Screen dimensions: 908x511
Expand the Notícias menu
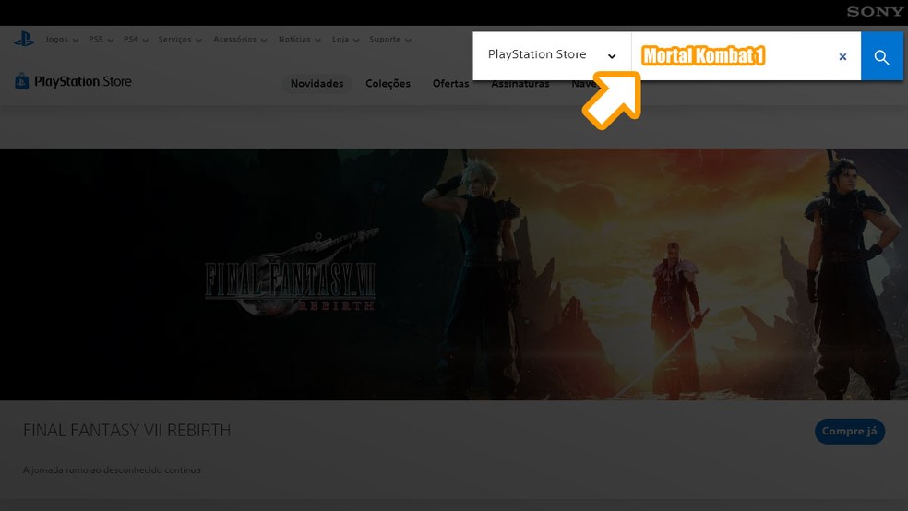point(299,40)
